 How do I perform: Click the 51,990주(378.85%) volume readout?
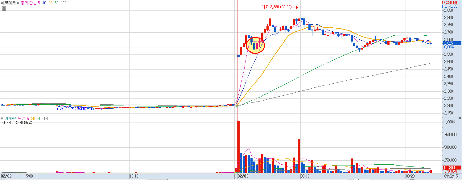pos(17,122)
